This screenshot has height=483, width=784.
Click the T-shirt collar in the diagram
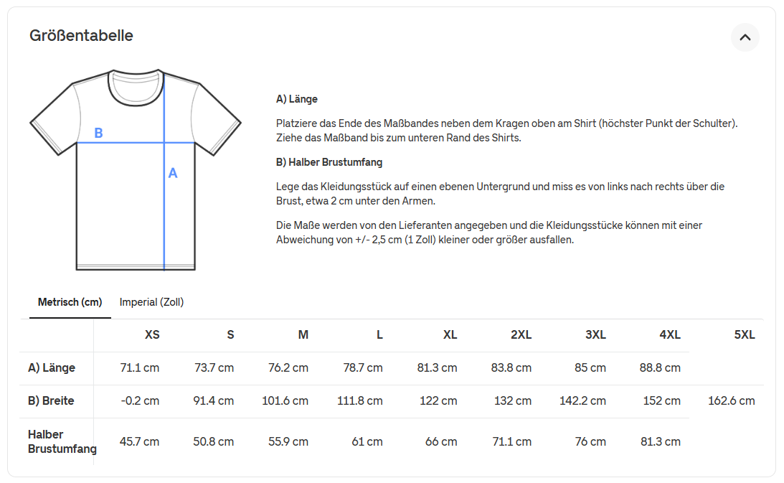(x=136, y=88)
